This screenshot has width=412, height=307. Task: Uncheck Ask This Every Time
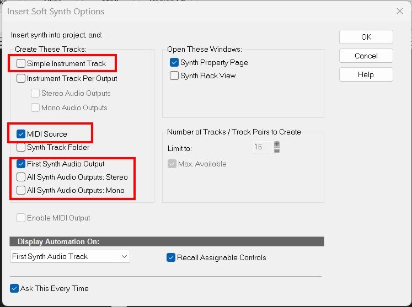pos(14,288)
